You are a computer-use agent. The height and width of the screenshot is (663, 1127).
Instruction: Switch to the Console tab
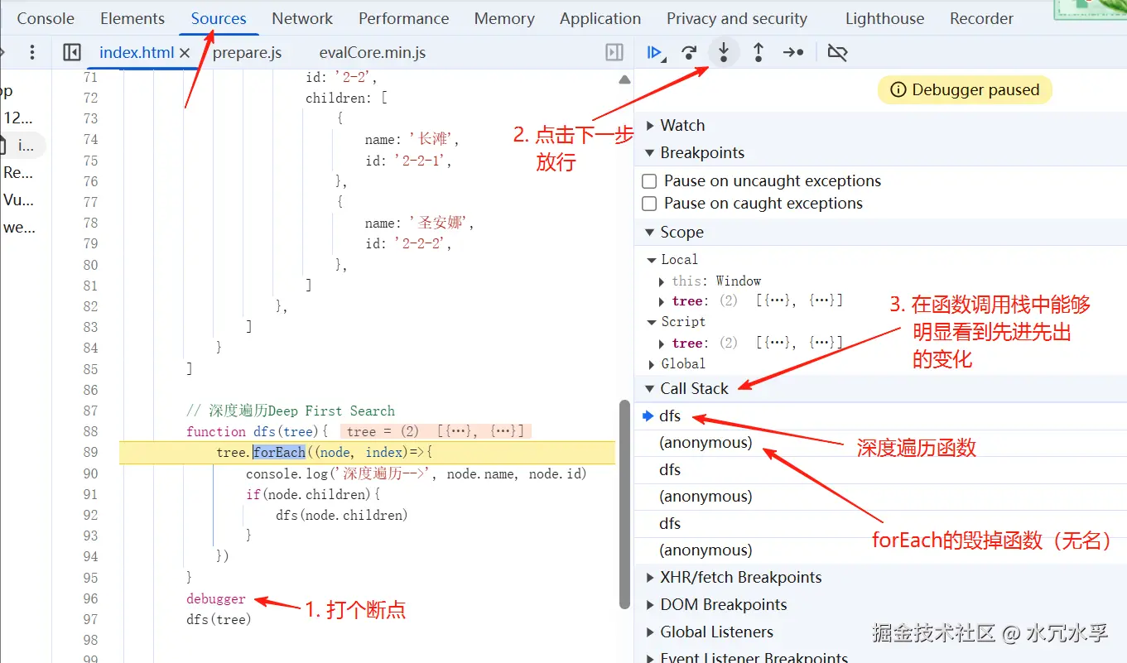46,18
